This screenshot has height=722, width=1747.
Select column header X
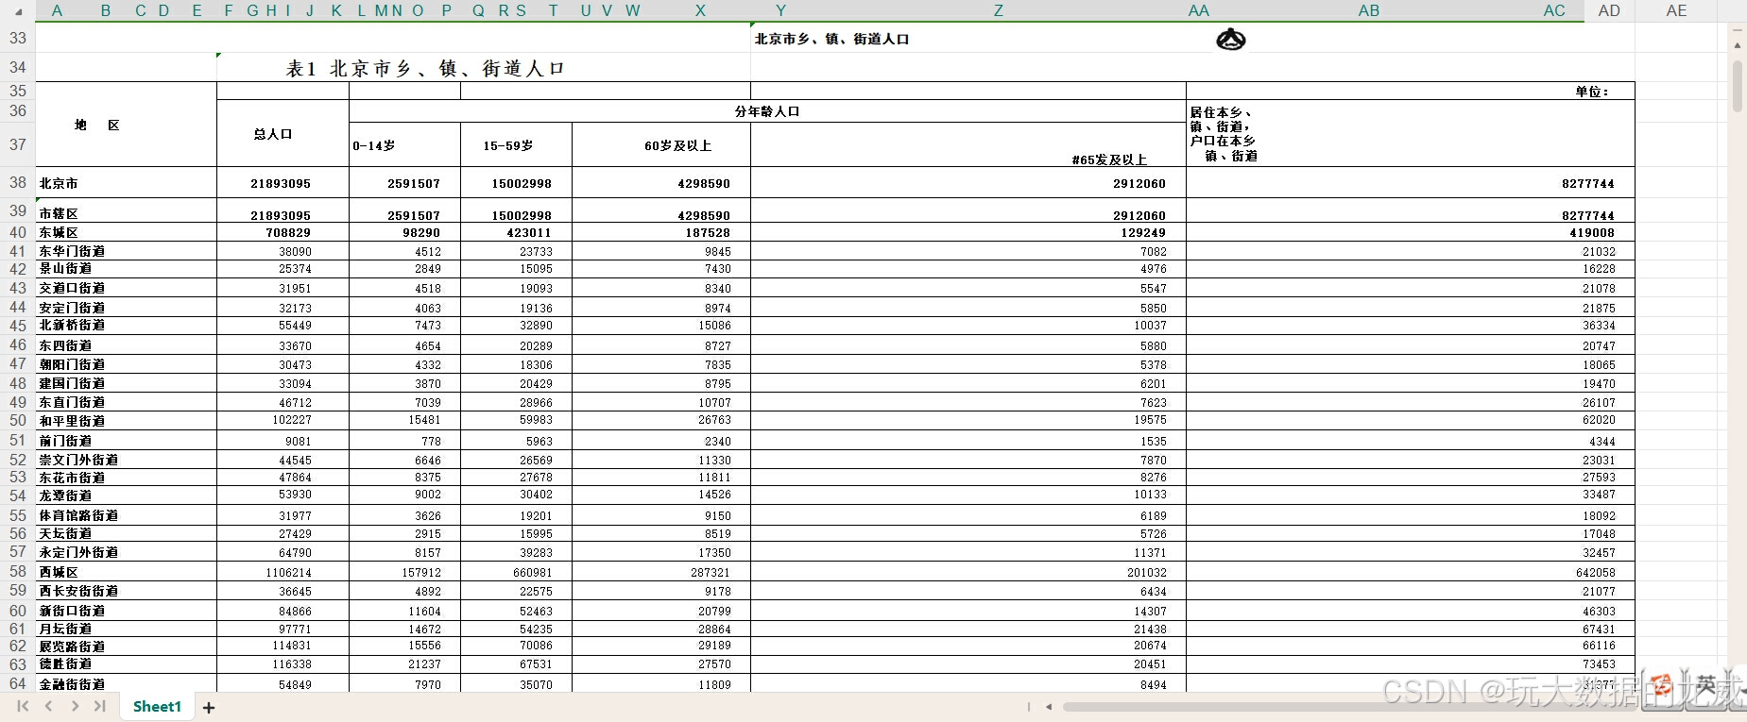700,10
